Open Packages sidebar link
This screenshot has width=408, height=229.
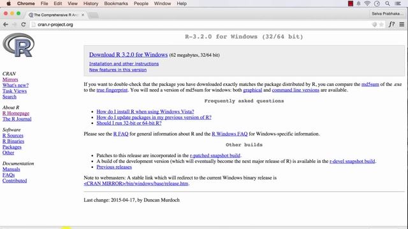click(x=12, y=147)
